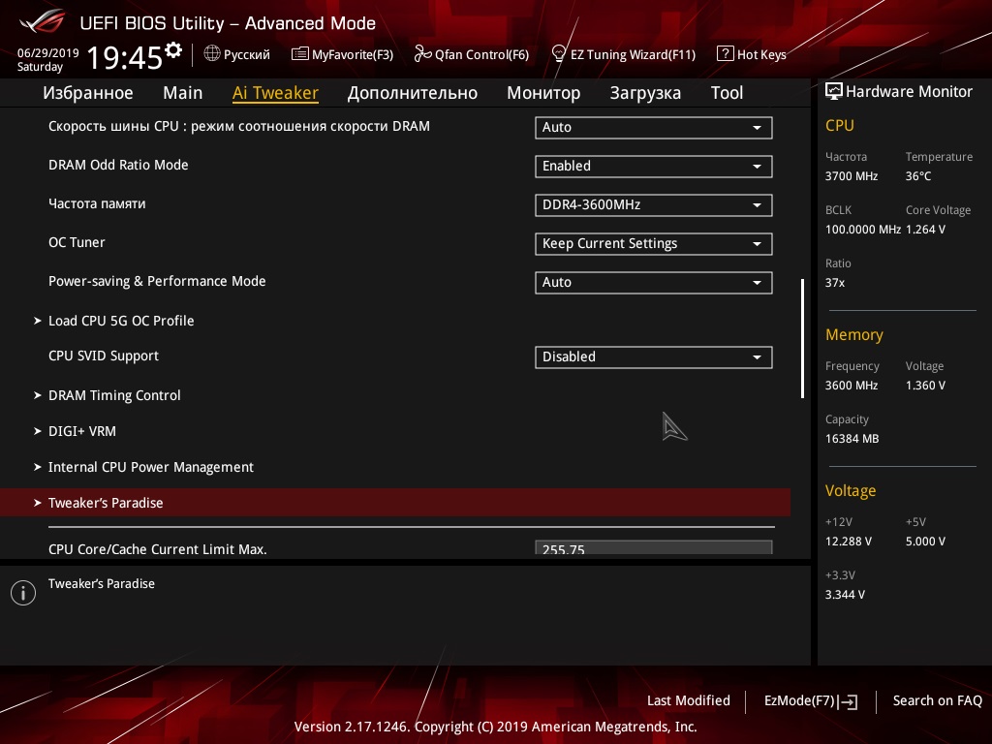Click the Memory section heading
Viewport: 992px width, 744px height.
coord(854,334)
